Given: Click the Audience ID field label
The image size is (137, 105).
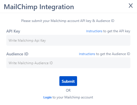Looking at the screenshot, I should [17, 54].
